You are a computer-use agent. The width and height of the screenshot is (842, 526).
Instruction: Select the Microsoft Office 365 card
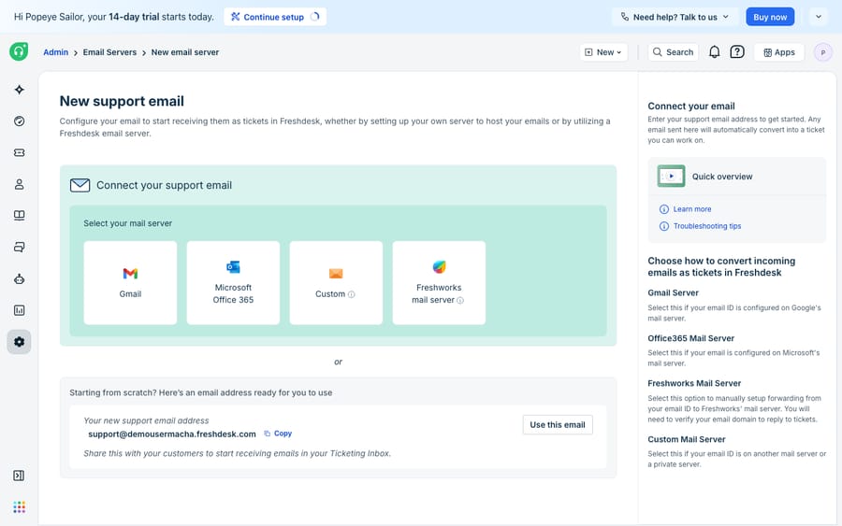233,282
